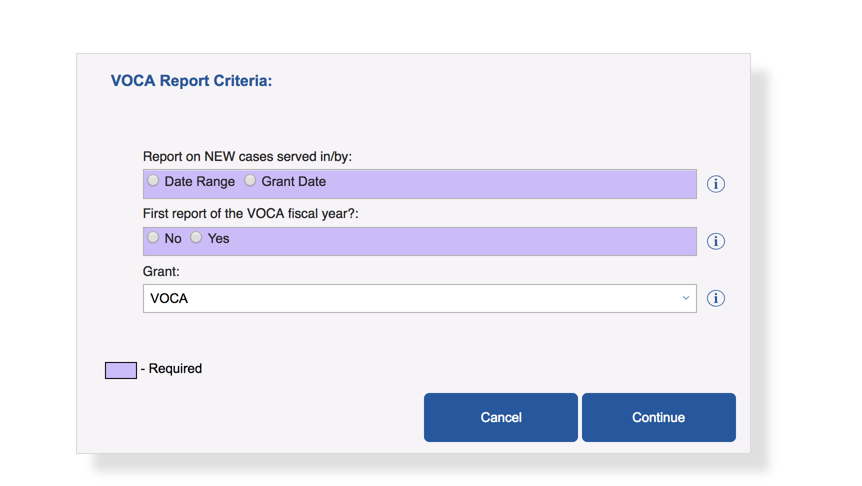Select the Date Range radio button
The image size is (862, 486).
pos(153,180)
